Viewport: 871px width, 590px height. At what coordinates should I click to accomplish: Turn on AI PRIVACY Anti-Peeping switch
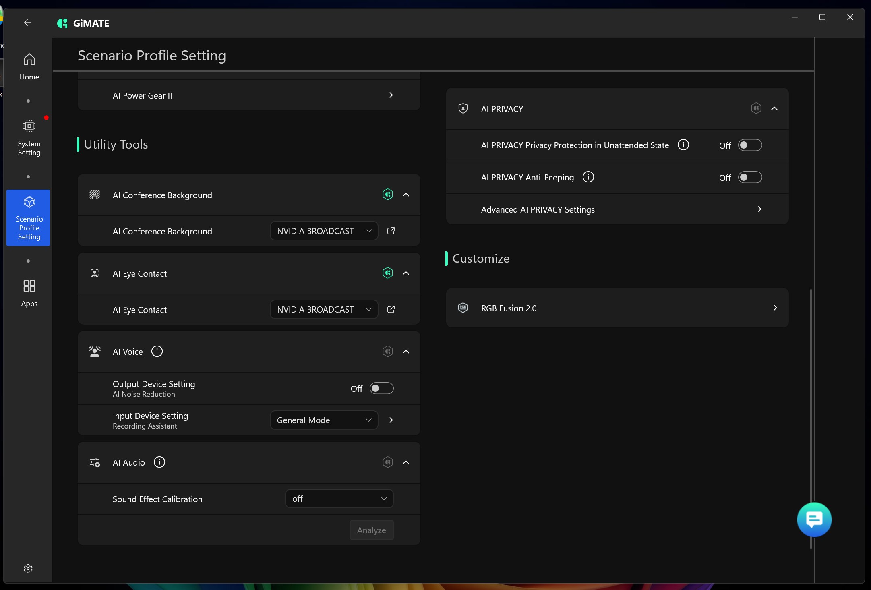coord(749,177)
